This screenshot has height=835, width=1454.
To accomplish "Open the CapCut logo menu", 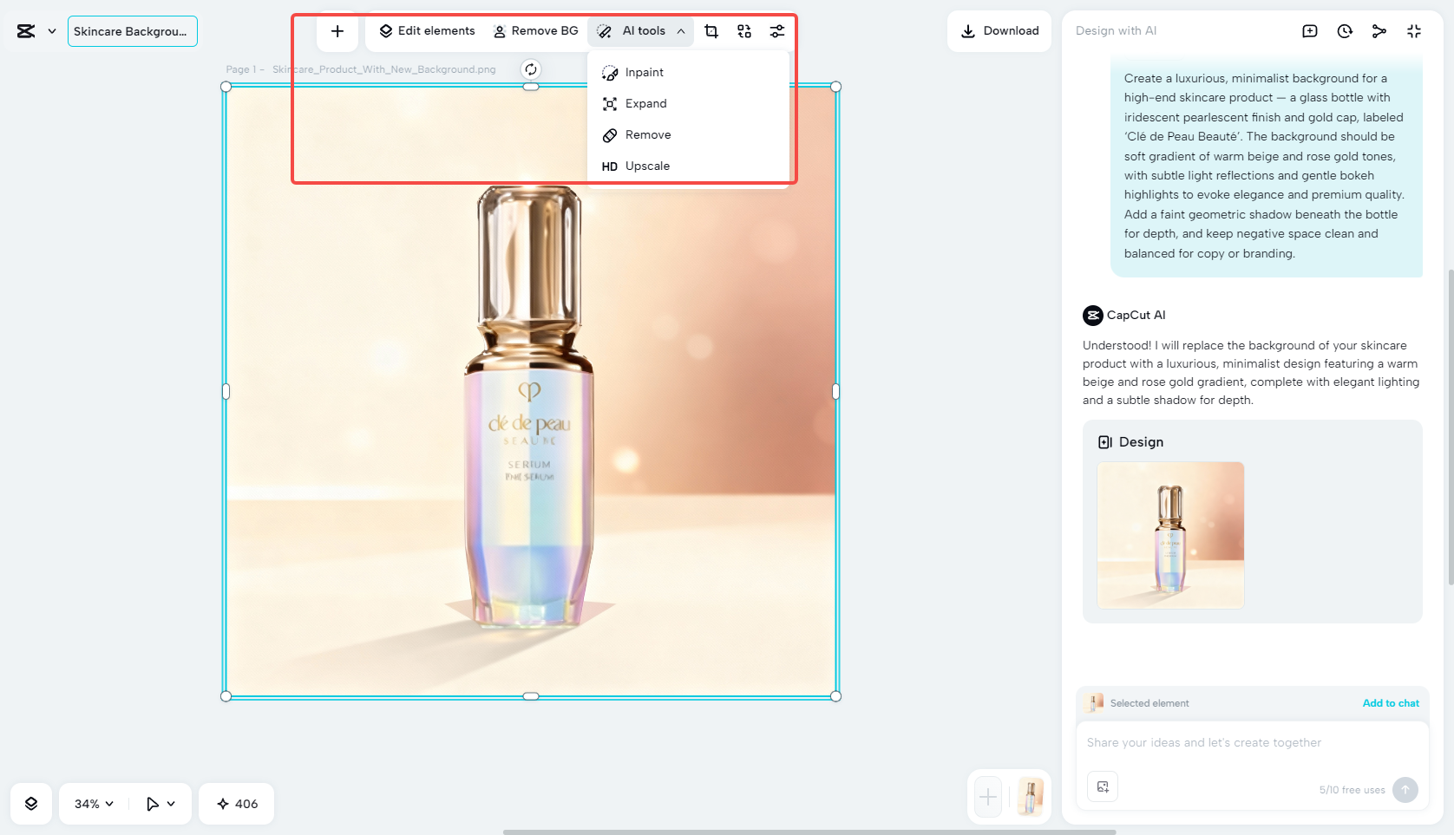I will [36, 31].
